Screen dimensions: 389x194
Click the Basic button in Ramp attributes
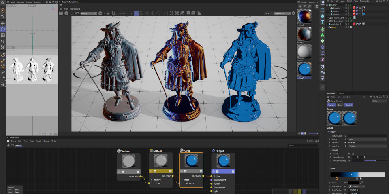340,105
